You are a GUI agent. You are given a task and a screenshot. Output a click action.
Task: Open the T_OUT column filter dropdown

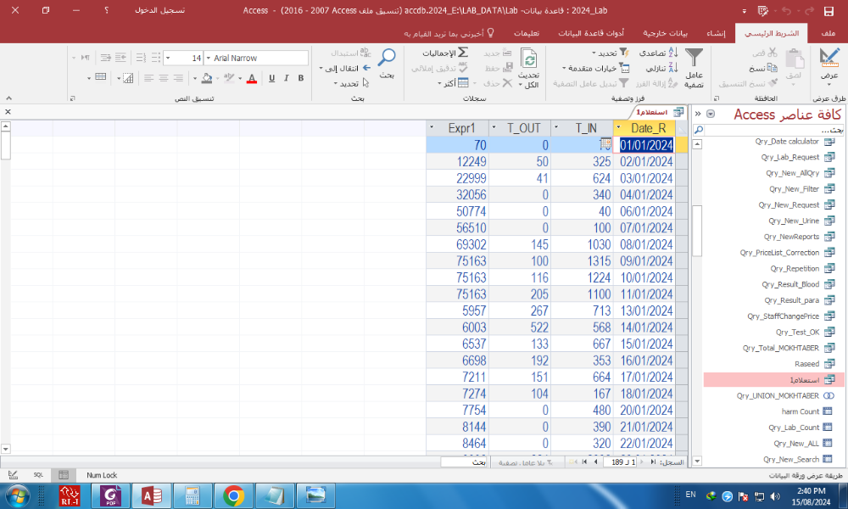coord(494,127)
